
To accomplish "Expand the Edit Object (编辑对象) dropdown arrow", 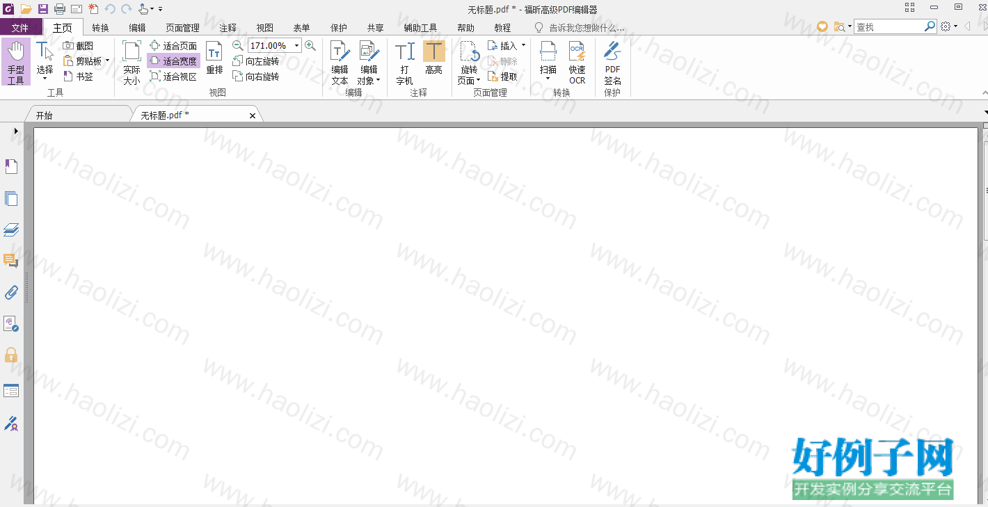I will (x=378, y=81).
